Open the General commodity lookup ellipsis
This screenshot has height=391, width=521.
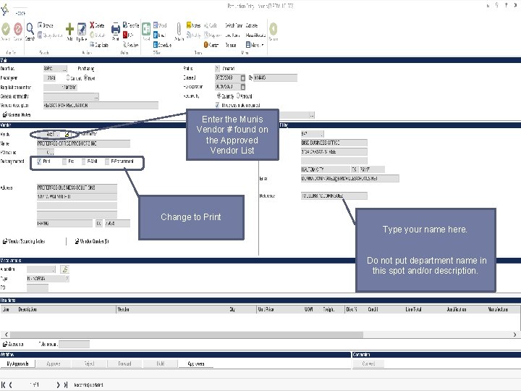(96, 97)
